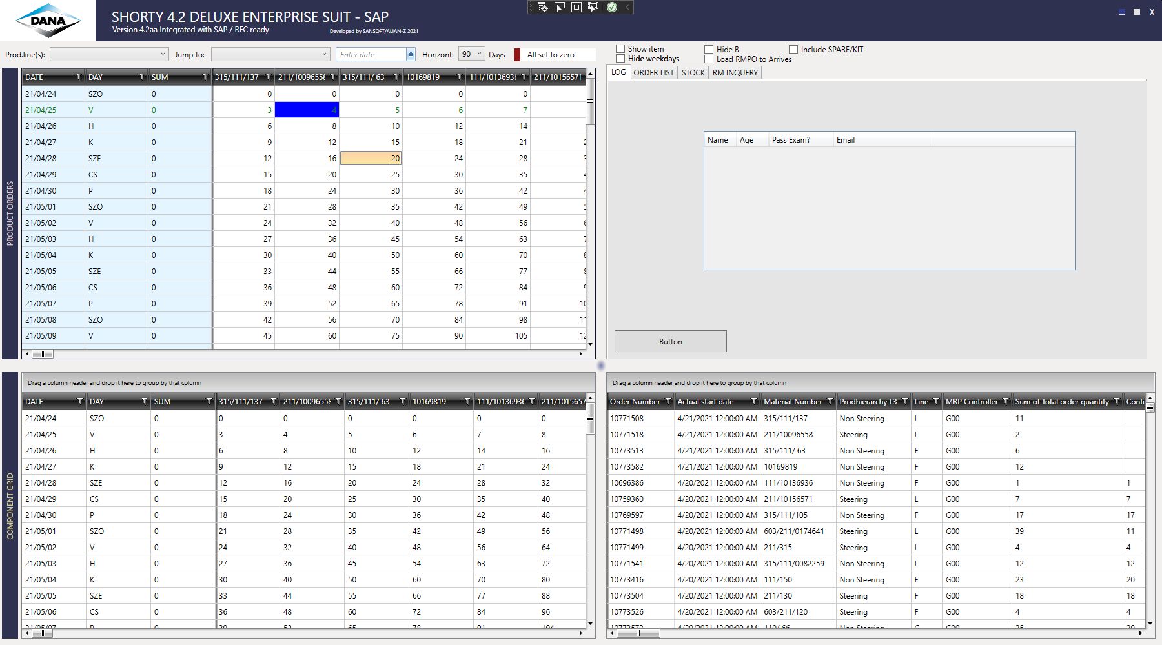Click the green Hot Reload checkmark icon
This screenshot has height=645, width=1162.
pyautogui.click(x=611, y=7)
